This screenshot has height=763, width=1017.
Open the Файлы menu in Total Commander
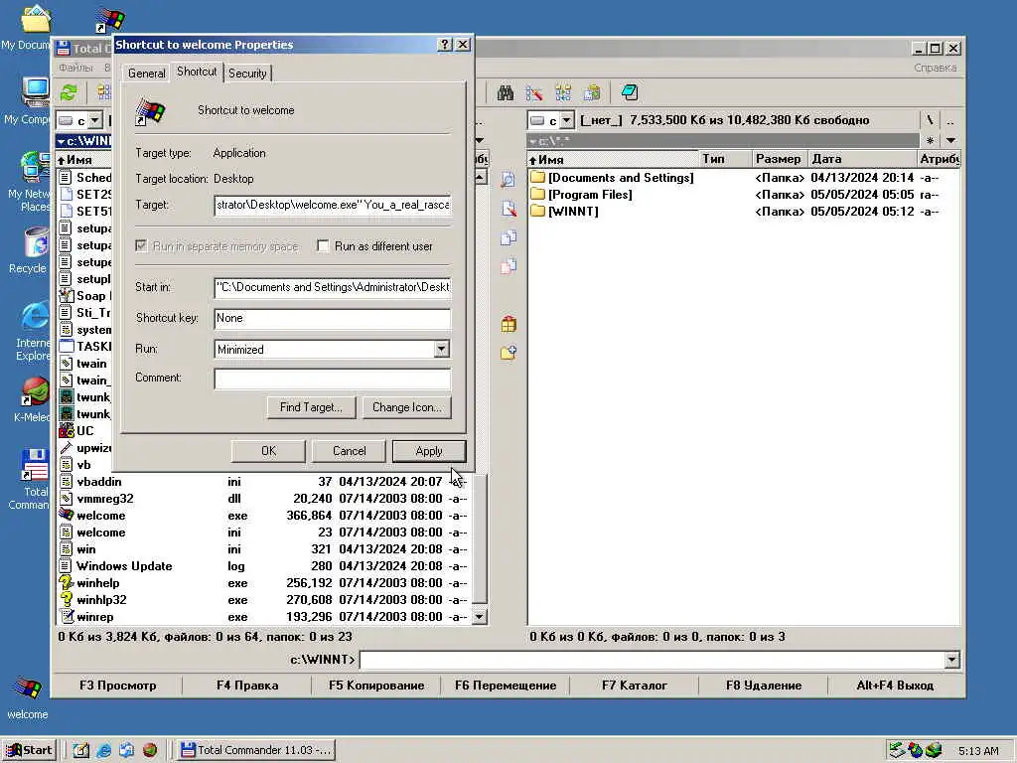tap(75, 68)
